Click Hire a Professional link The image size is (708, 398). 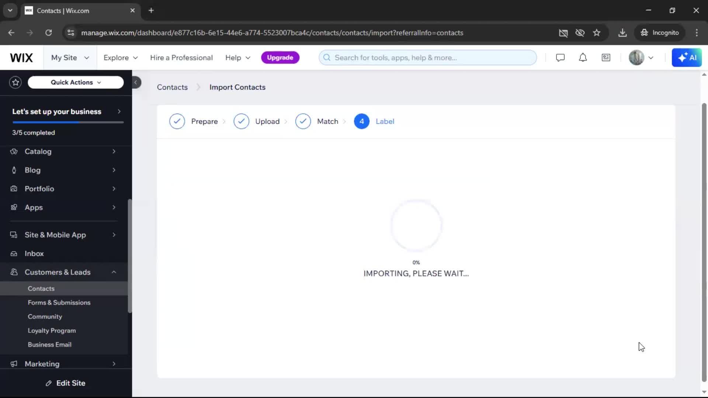click(x=181, y=58)
